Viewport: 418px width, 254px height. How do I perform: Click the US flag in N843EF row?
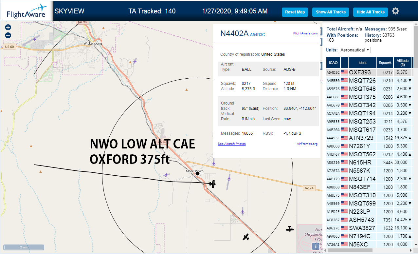coord(344,187)
